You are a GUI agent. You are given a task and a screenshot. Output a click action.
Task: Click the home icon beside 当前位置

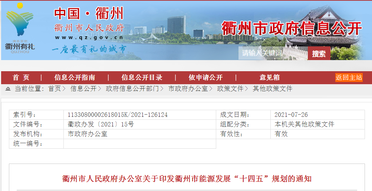tap(8, 89)
